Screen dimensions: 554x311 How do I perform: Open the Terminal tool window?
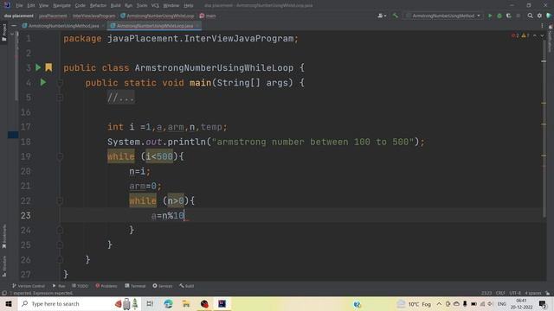click(x=135, y=286)
